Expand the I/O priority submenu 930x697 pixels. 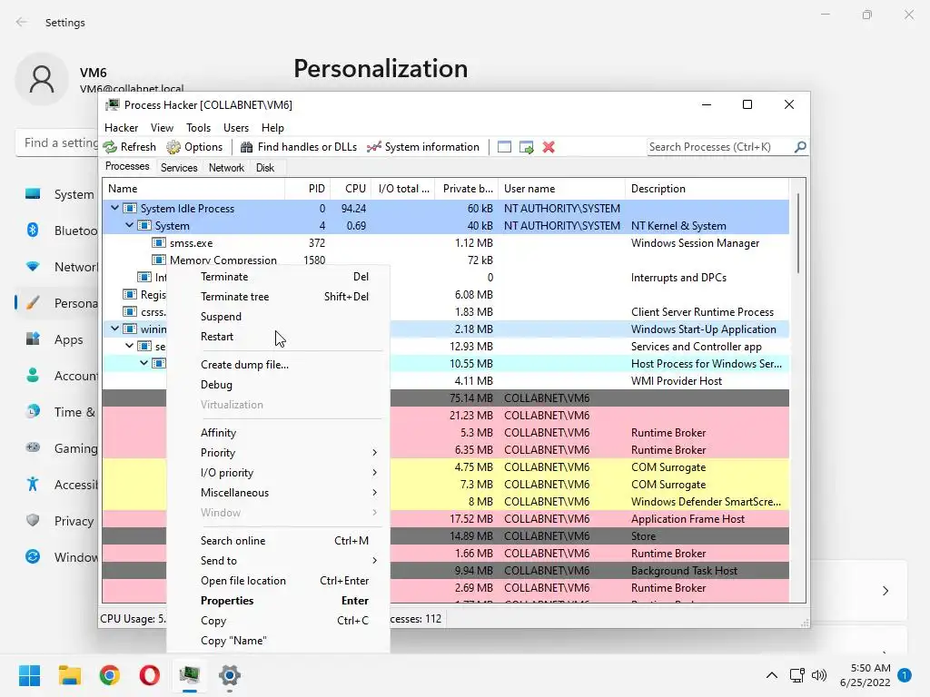coord(374,473)
